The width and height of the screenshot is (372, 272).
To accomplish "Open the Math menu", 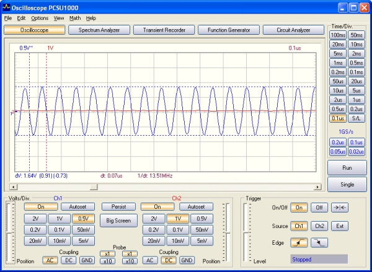I will pos(74,18).
